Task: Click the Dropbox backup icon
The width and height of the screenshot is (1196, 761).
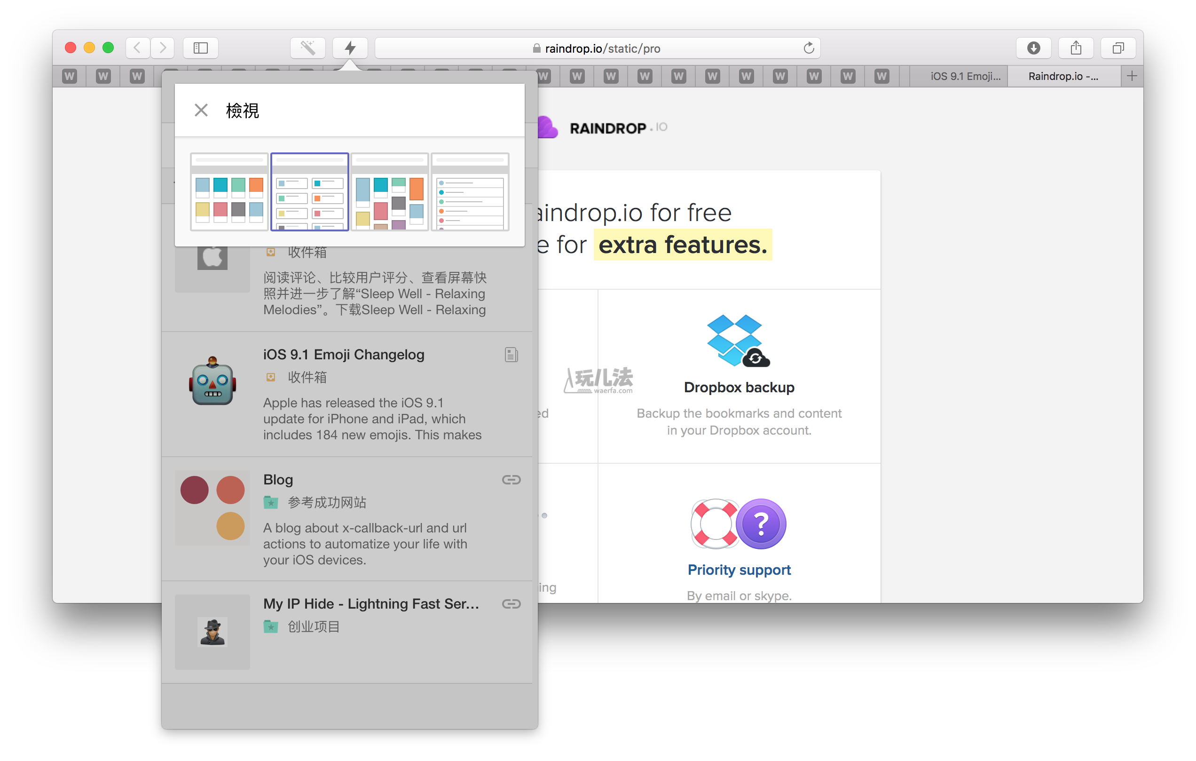Action: pos(739,341)
